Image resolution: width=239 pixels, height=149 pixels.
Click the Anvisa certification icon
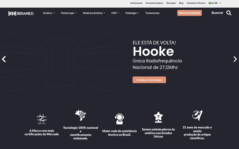tap(41, 119)
